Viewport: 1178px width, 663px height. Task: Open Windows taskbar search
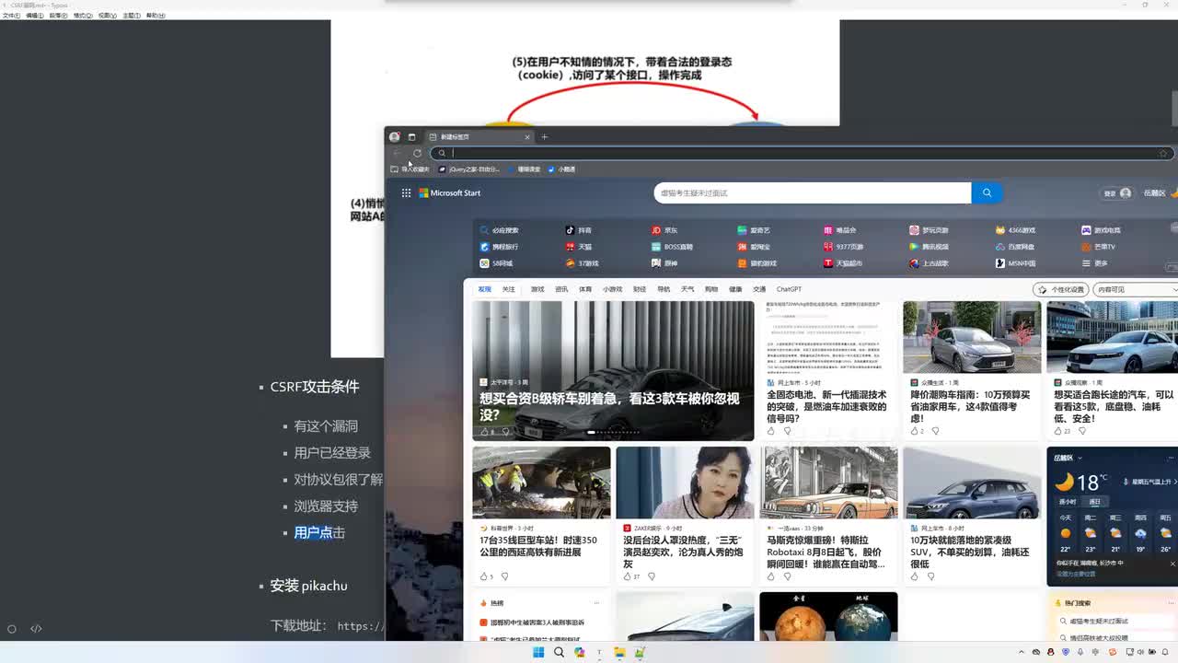coord(559,652)
